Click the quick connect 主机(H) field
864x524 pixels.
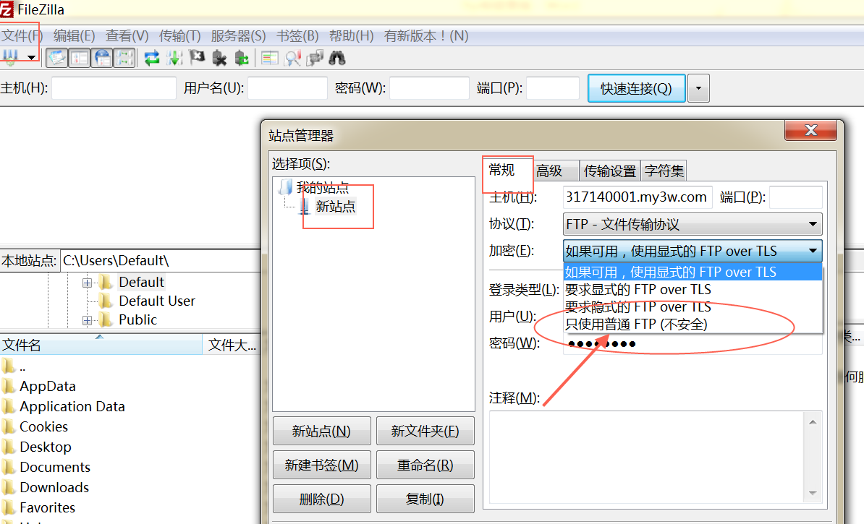tap(114, 88)
